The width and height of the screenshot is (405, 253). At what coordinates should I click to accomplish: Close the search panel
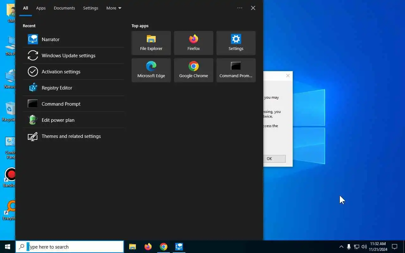point(253,8)
